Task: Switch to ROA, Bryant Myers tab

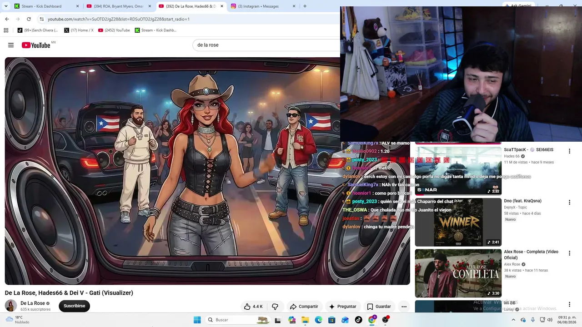Action: pos(118,6)
